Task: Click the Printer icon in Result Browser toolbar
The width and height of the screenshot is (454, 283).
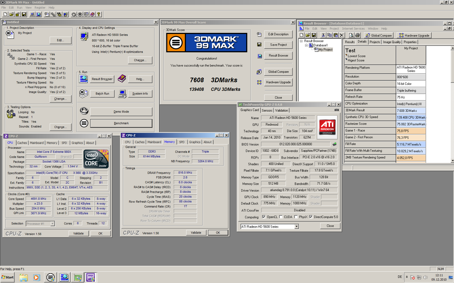Action: point(357,35)
